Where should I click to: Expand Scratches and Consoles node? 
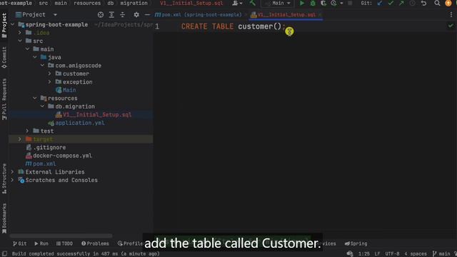coord(13,180)
